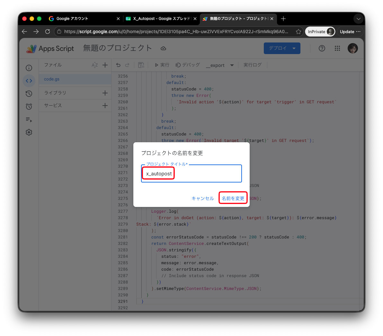Open the __export function selector dropdown
The height and width of the screenshot is (336, 383).
pos(219,65)
